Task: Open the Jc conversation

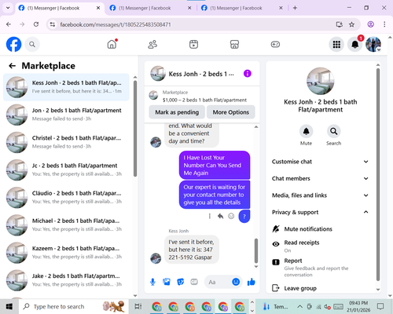Action: [x=66, y=170]
